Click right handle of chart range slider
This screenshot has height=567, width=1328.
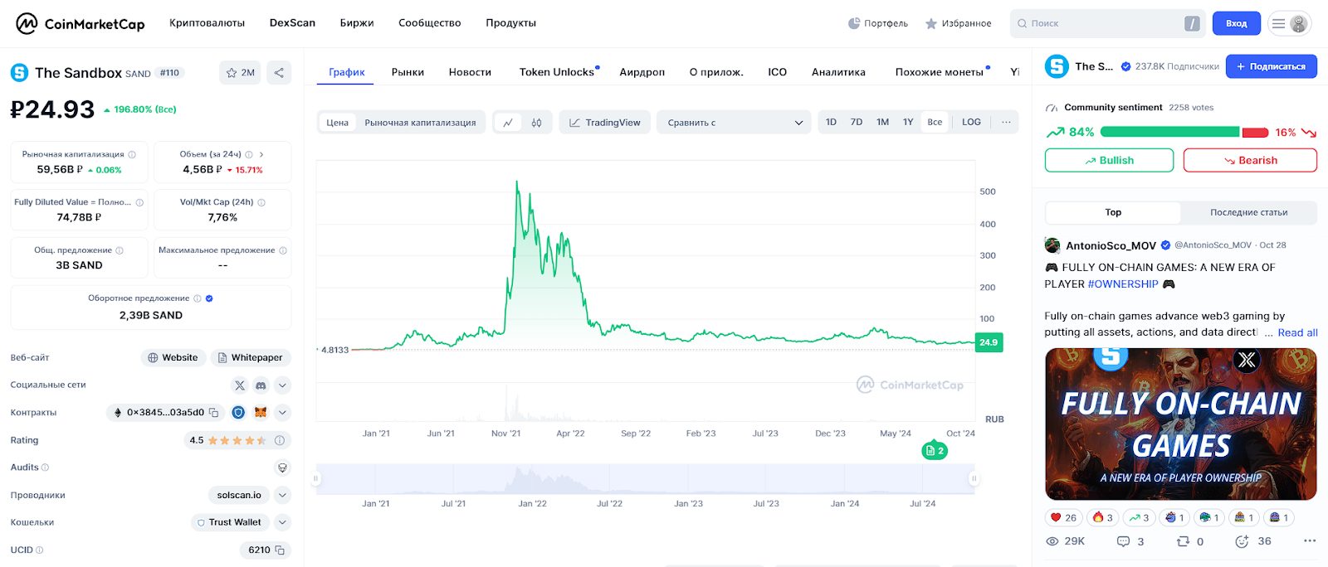974,478
